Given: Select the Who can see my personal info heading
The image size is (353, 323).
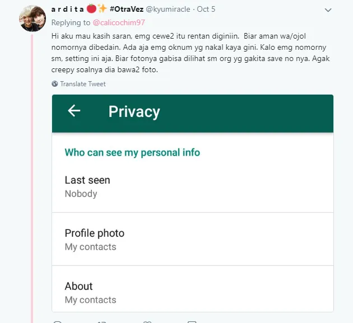Looking at the screenshot, I should (x=132, y=152).
